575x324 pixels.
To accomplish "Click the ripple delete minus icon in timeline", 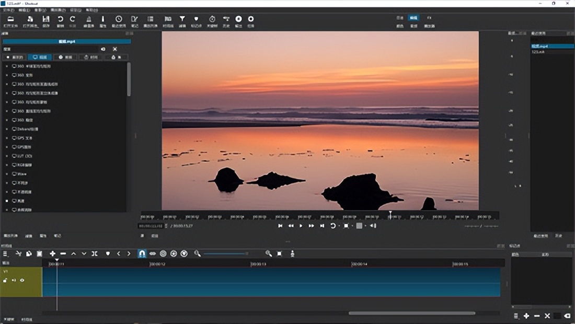I will pos(63,253).
